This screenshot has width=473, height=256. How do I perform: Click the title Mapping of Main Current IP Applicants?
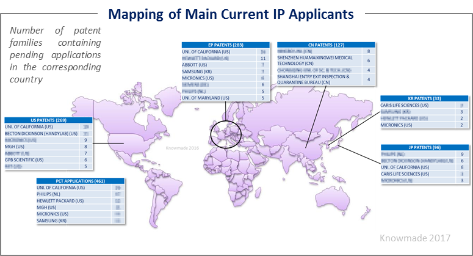231,14
